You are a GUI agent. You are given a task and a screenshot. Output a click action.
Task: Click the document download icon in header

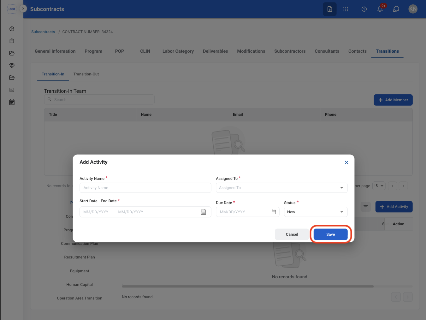click(x=330, y=9)
